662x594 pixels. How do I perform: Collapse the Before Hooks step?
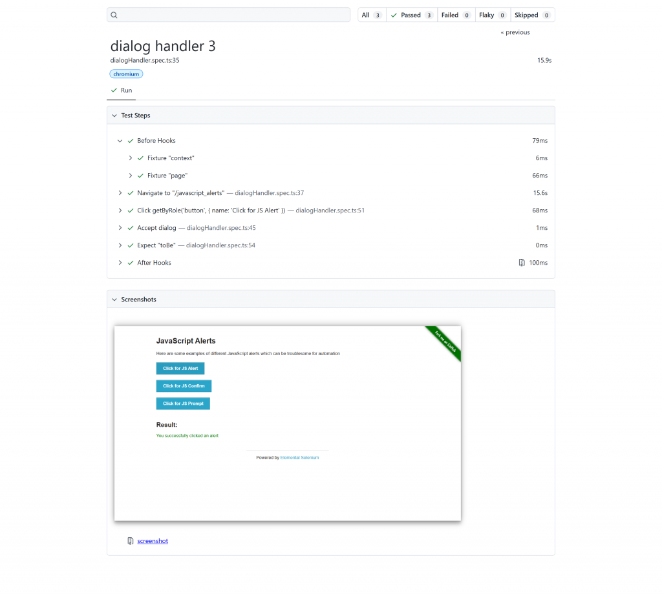pyautogui.click(x=120, y=141)
